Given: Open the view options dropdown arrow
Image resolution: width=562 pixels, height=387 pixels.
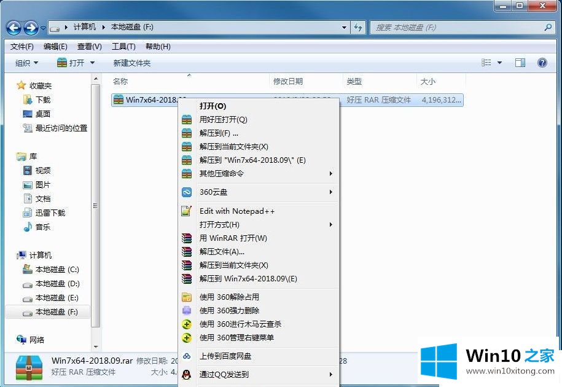Looking at the screenshot, I should 499,63.
